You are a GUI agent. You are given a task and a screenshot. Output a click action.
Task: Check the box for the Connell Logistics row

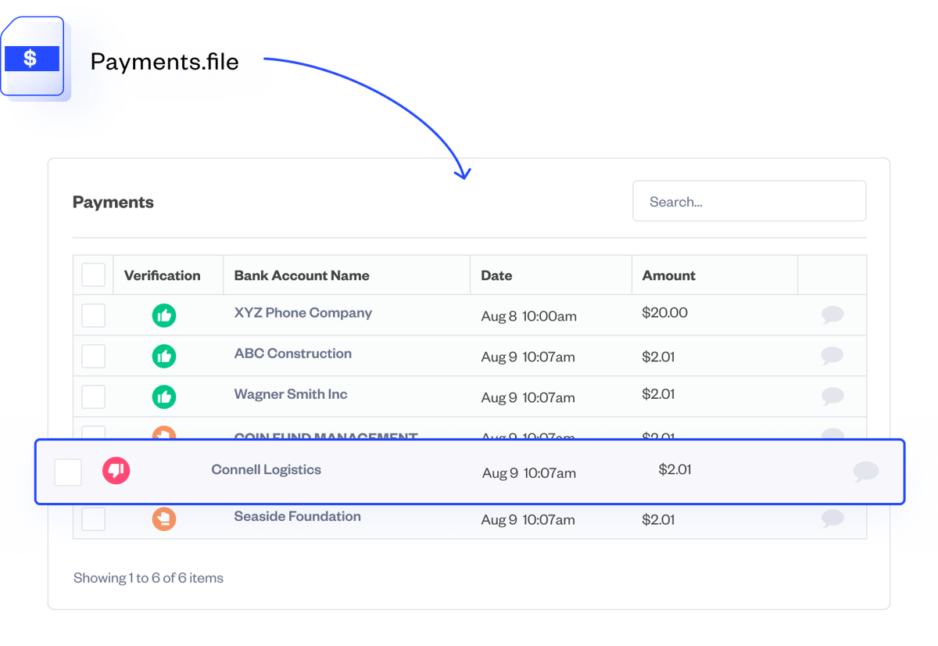tap(69, 472)
